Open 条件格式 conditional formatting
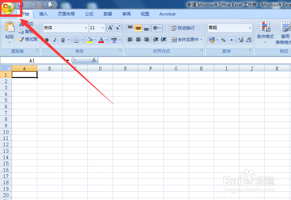This screenshot has width=291, height=200. click(265, 33)
